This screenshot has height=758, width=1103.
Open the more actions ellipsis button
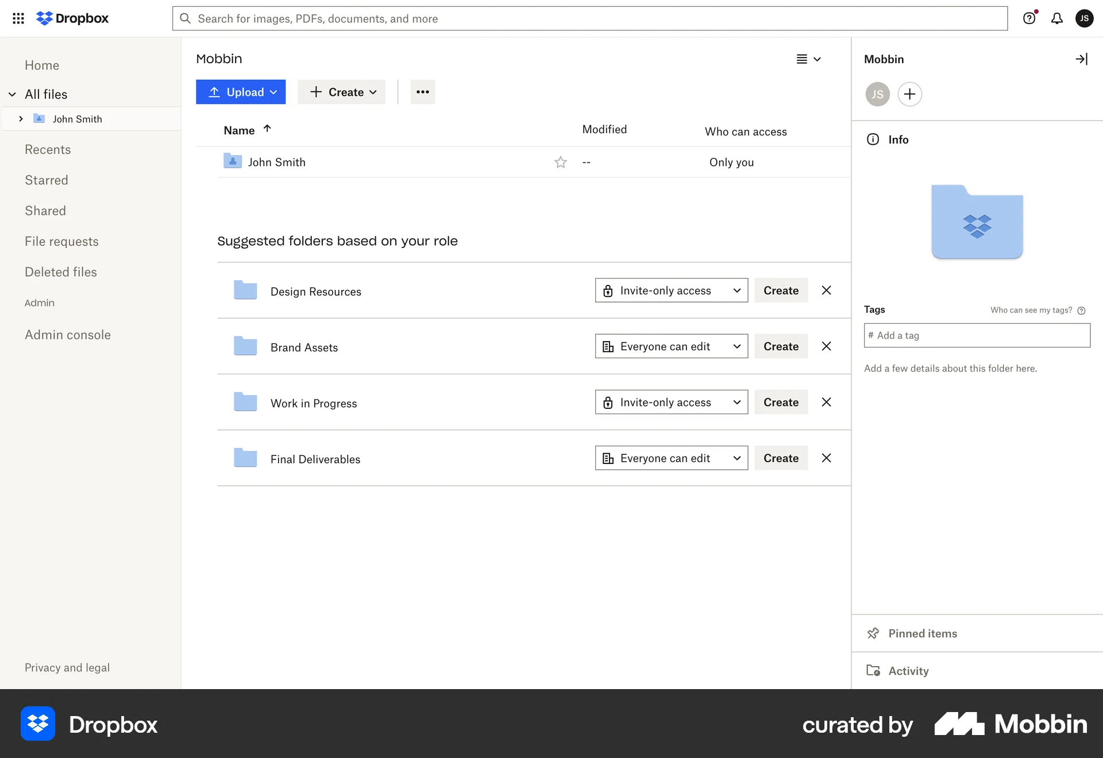[x=423, y=92]
